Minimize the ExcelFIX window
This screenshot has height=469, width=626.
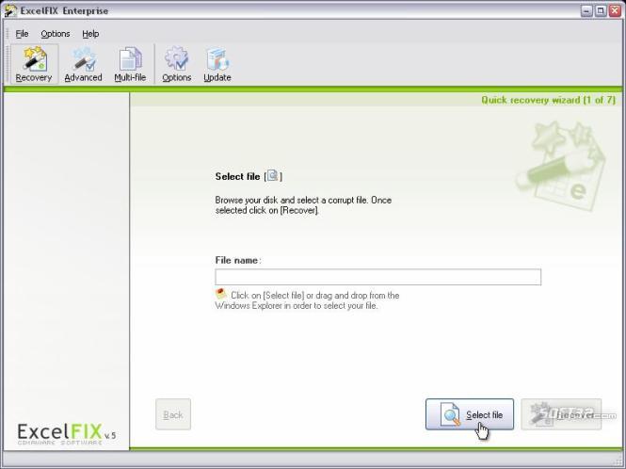click(x=586, y=10)
